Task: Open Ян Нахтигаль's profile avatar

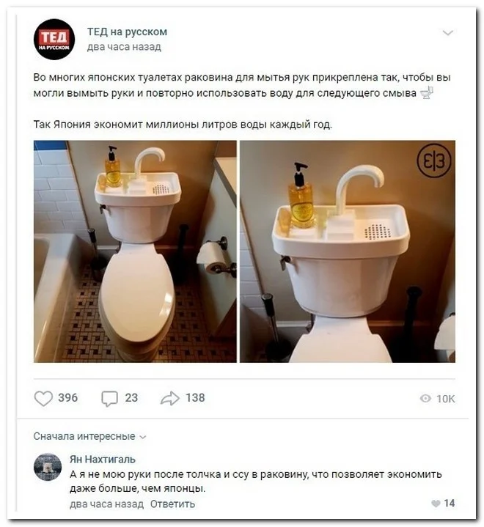Action: 48,467
